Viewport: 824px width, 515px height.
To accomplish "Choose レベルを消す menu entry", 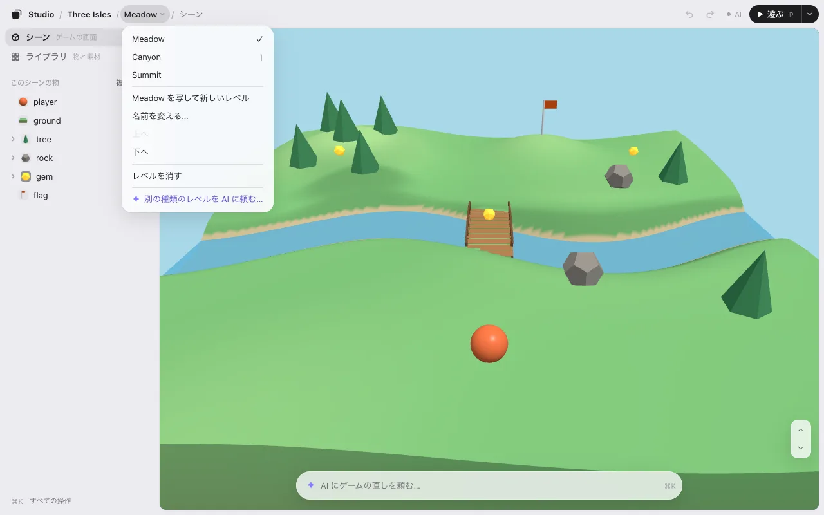I will (x=198, y=176).
